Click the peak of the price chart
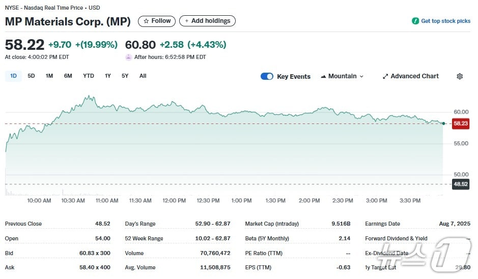 (x=90, y=96)
